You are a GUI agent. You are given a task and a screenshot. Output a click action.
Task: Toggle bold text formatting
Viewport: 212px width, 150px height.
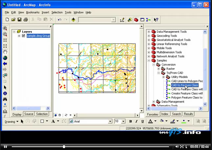click(x=131, y=122)
